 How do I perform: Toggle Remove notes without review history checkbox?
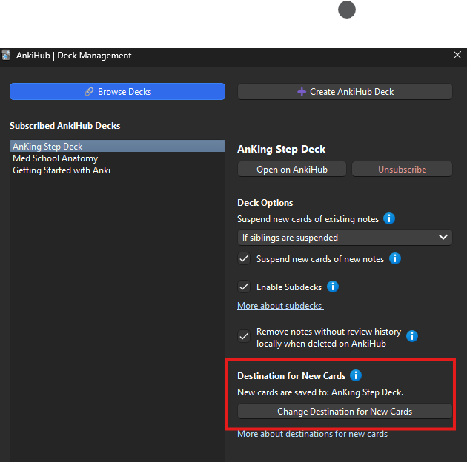point(244,336)
